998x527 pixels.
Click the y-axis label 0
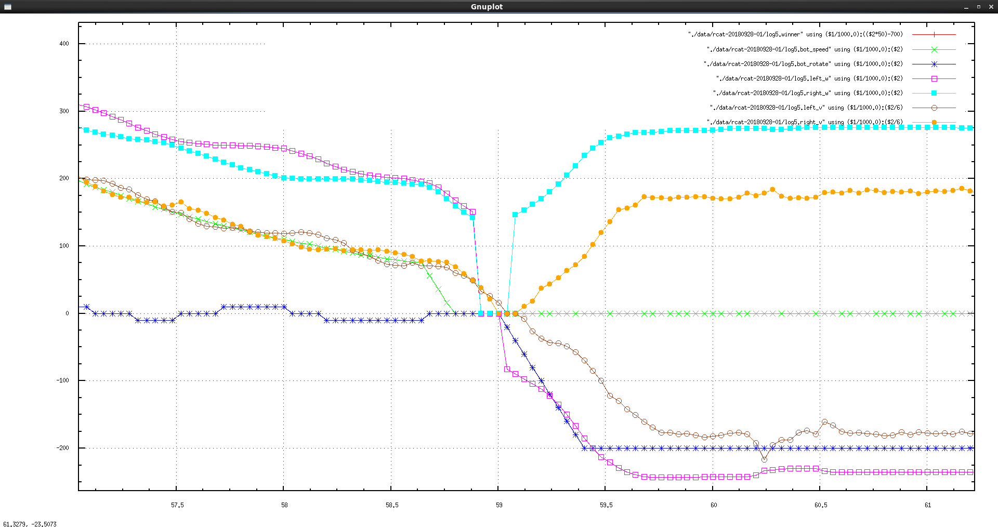pos(67,313)
